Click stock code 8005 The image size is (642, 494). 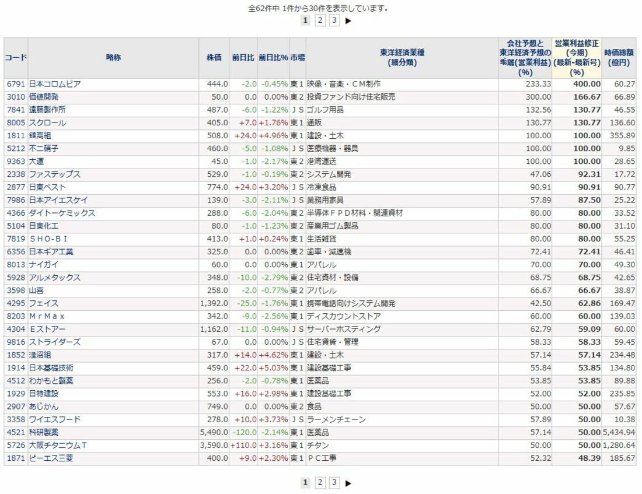tap(16, 123)
